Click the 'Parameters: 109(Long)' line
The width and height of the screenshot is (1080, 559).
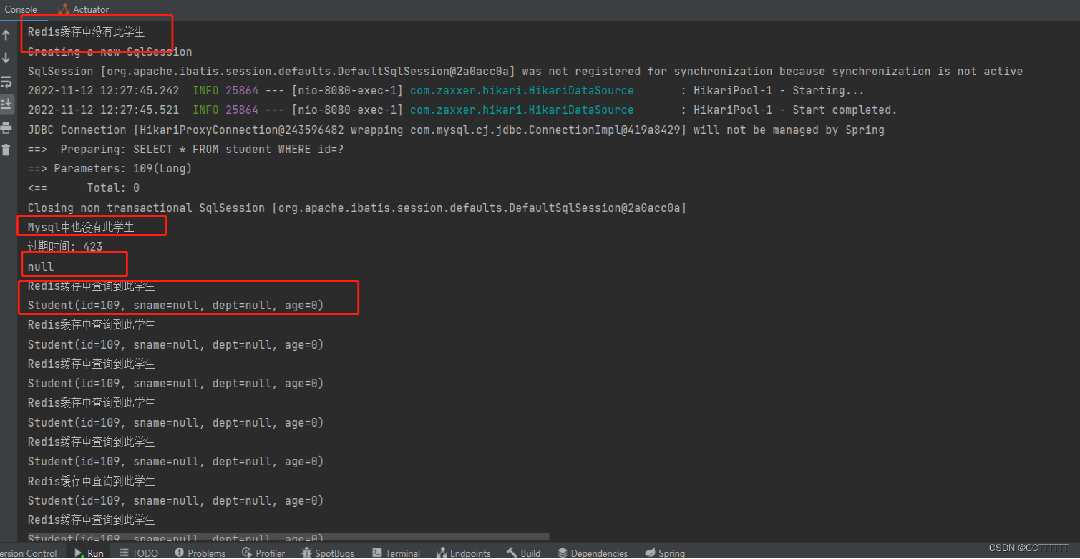(110, 169)
